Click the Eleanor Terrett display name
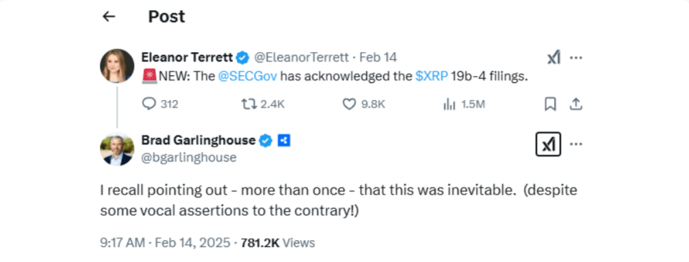Screen dimensions: 689x262 coord(187,57)
